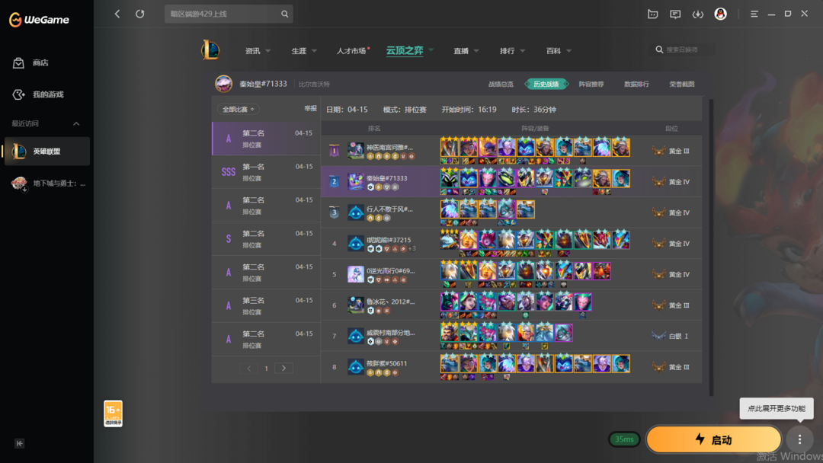The image size is (823, 463).
Task: Switch to the 战绩总览 tab
Action: pyautogui.click(x=501, y=85)
